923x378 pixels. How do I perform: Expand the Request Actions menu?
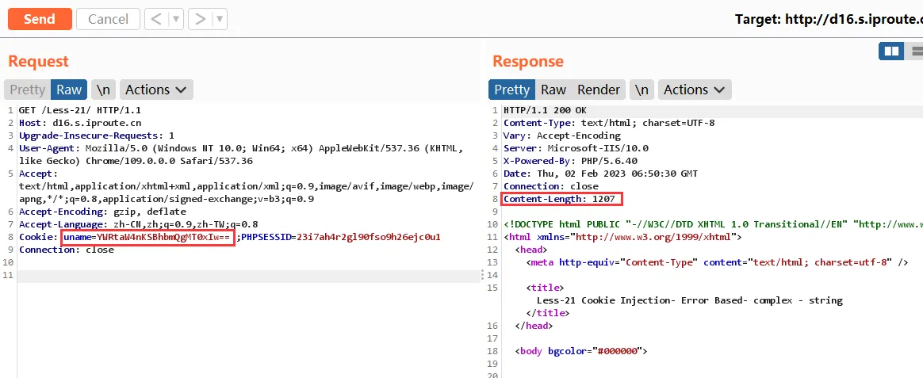[155, 90]
